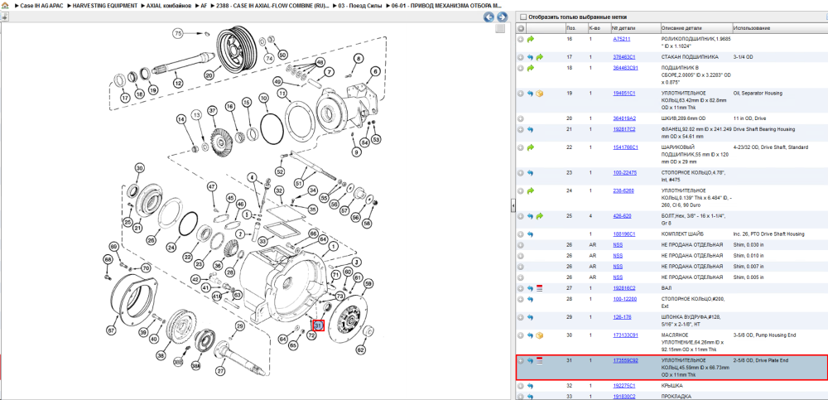Screen dimensions: 828x400
Task: Open NSS link for Shim 0.007 in
Action: point(618,267)
